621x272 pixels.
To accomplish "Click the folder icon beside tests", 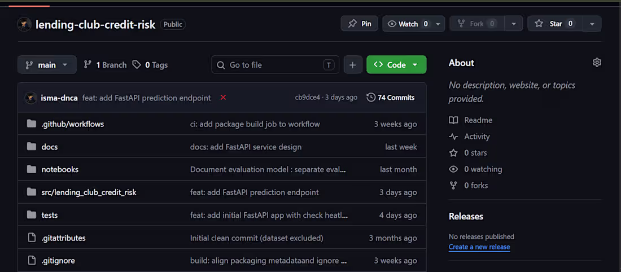I will [31, 214].
